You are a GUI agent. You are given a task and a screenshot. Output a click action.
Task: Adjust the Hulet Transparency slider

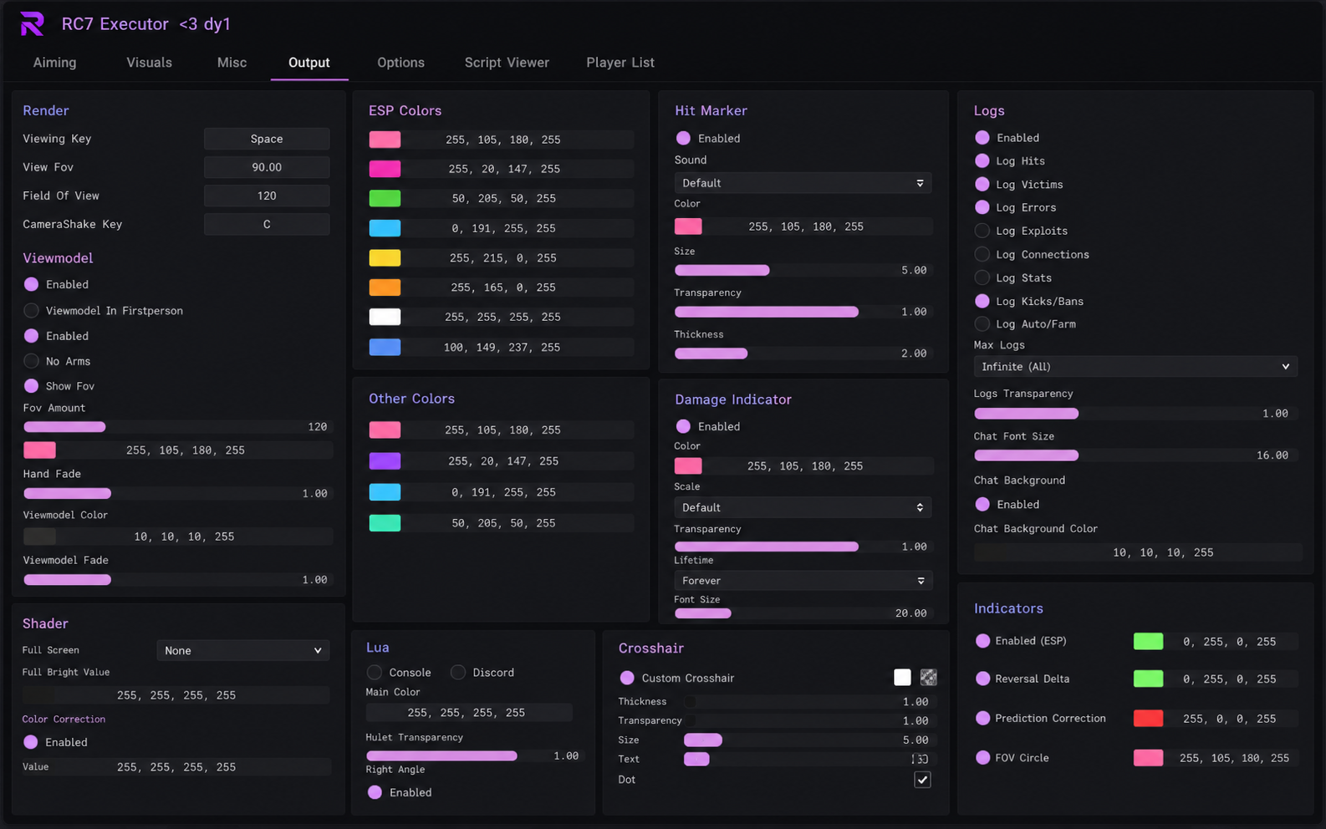tap(473, 755)
